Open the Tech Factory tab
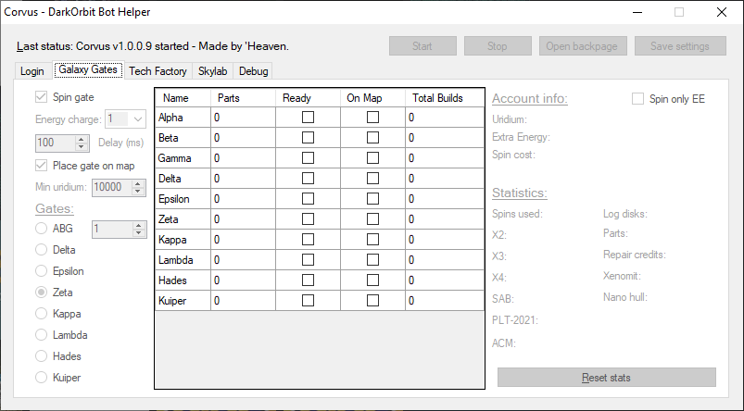This screenshot has width=744, height=411. click(x=158, y=71)
